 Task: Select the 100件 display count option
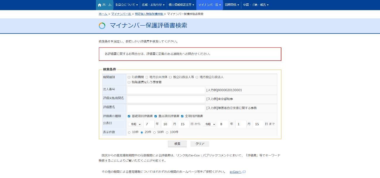[167, 132]
